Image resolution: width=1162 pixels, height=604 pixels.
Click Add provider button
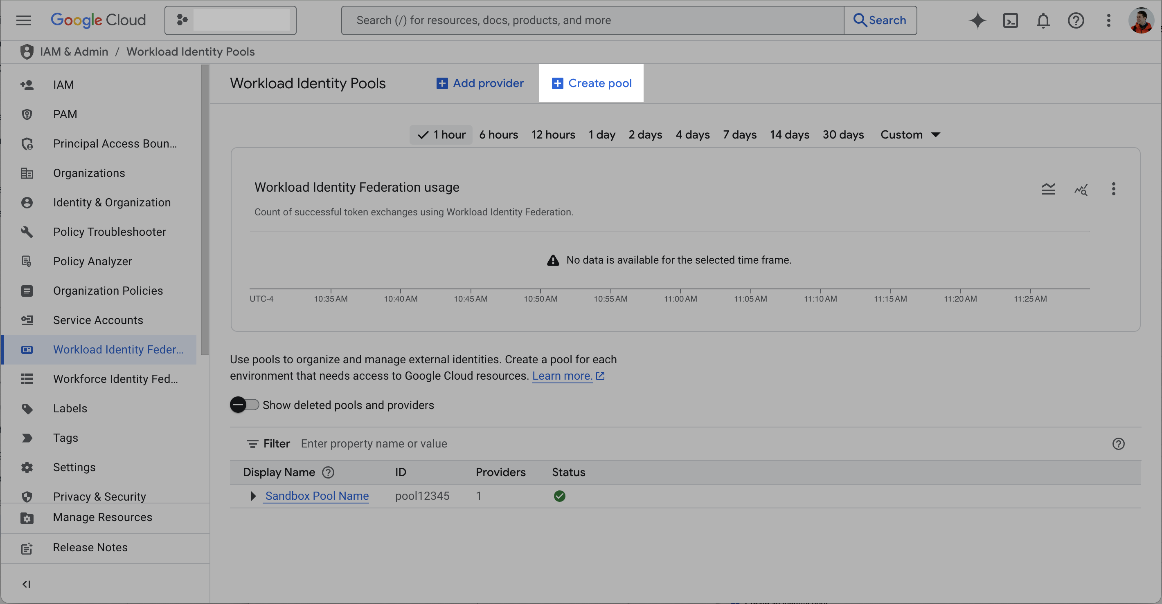point(480,83)
